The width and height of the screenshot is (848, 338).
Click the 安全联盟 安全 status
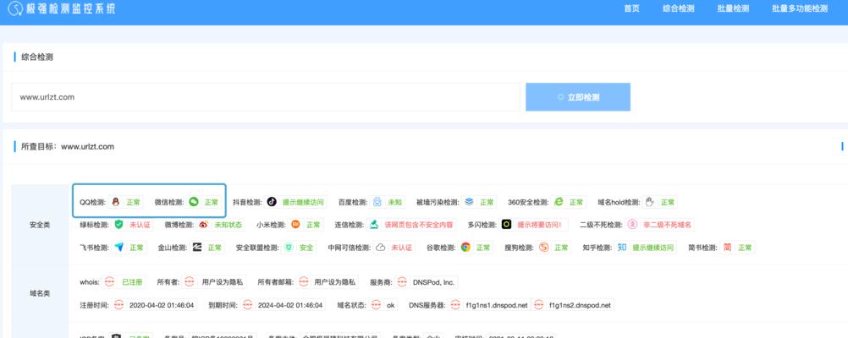tap(306, 248)
